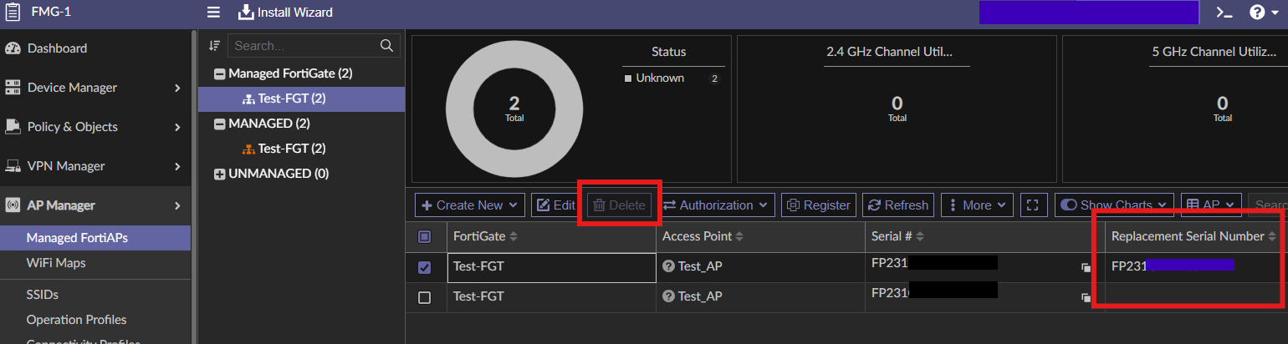The width and height of the screenshot is (1288, 344).
Task: Uncheck the first Test-FGT row checkbox
Action: coord(424,267)
